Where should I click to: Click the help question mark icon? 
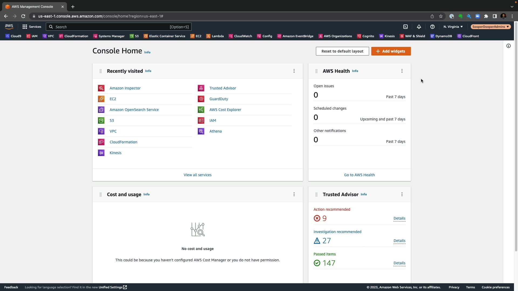coord(432,27)
